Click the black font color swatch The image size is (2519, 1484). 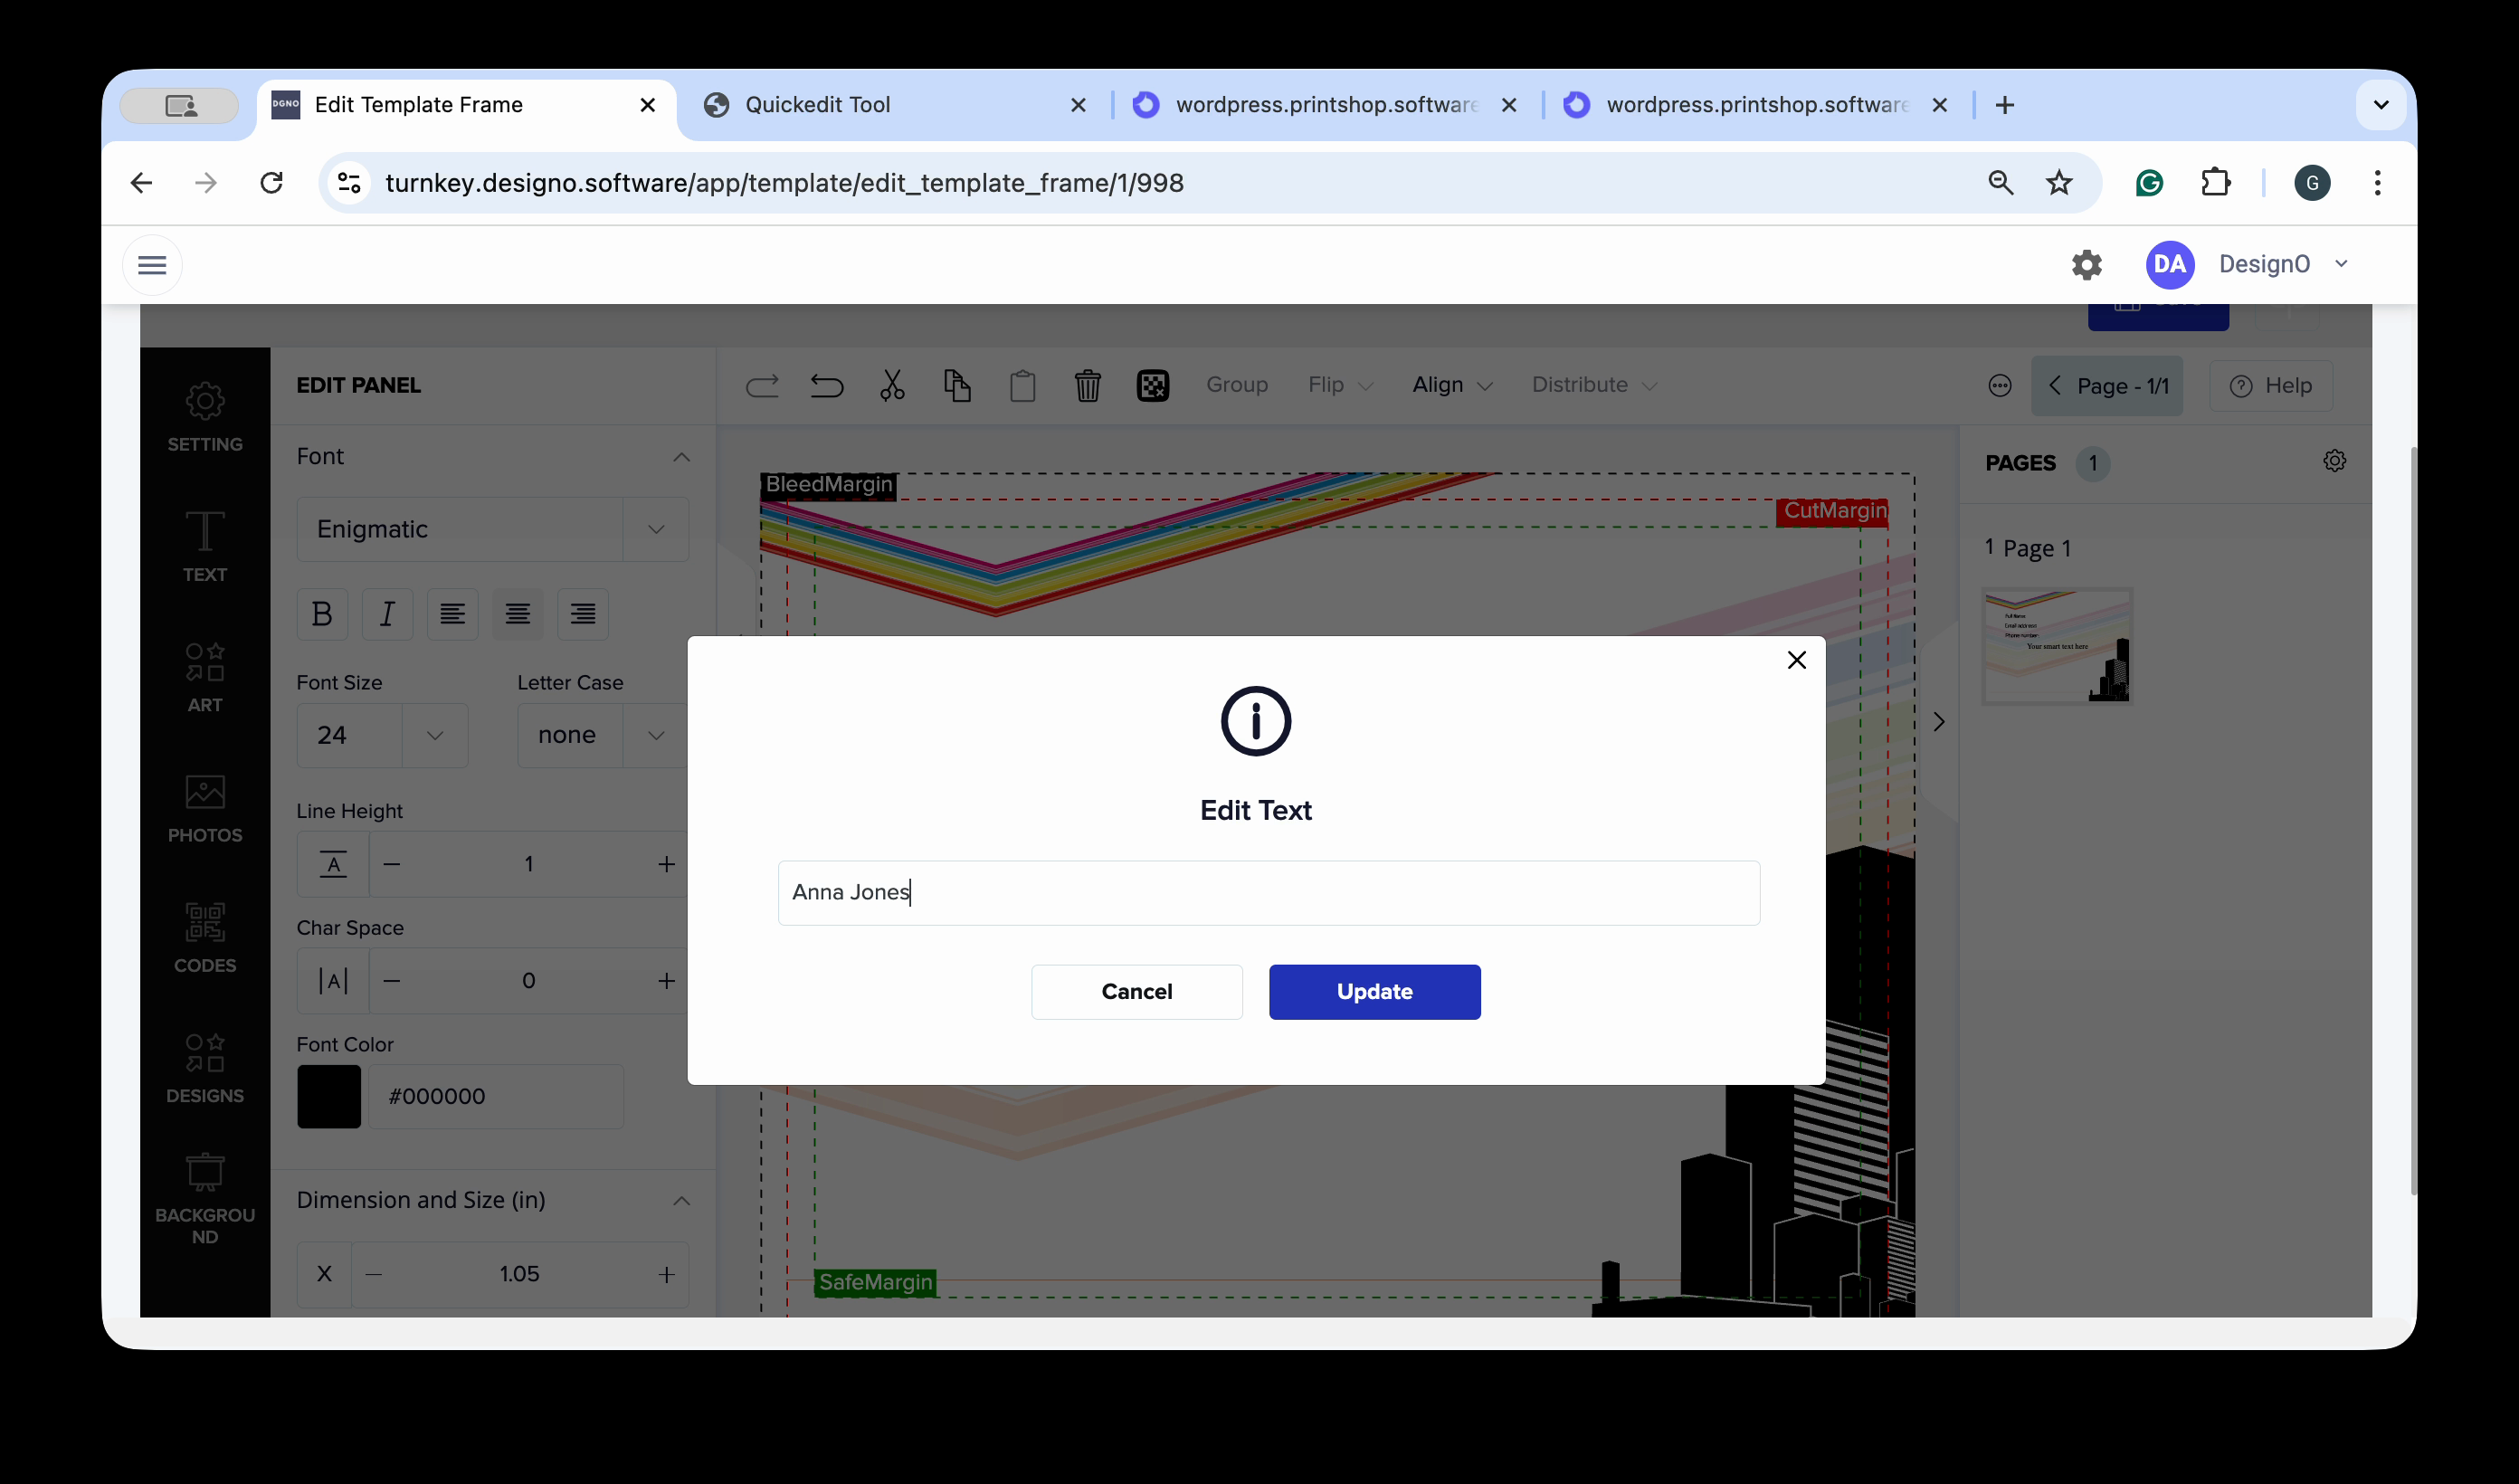pos(328,1096)
